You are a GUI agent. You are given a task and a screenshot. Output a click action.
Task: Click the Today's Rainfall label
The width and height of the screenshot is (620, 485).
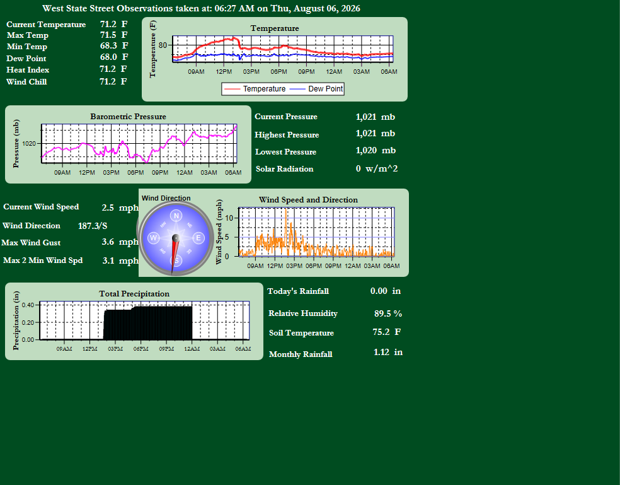298,291
